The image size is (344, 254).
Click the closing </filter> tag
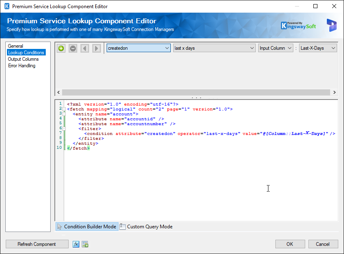91,138
